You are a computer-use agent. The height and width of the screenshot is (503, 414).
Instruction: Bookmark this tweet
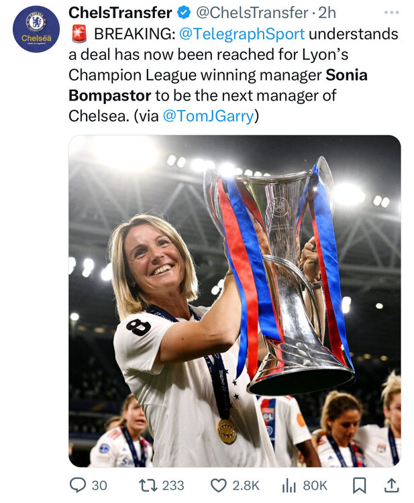coord(360,486)
